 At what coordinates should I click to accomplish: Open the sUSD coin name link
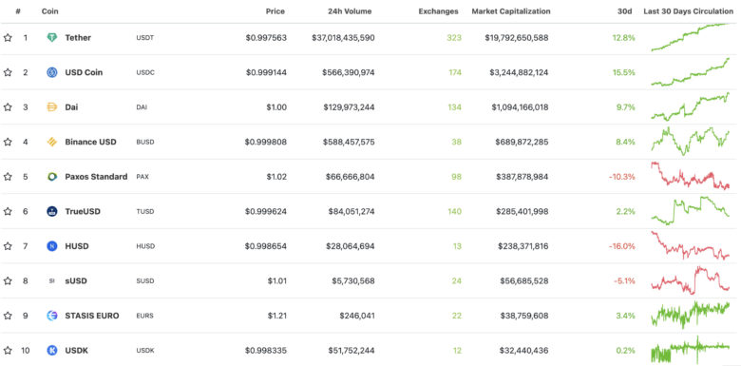pyautogui.click(x=76, y=280)
